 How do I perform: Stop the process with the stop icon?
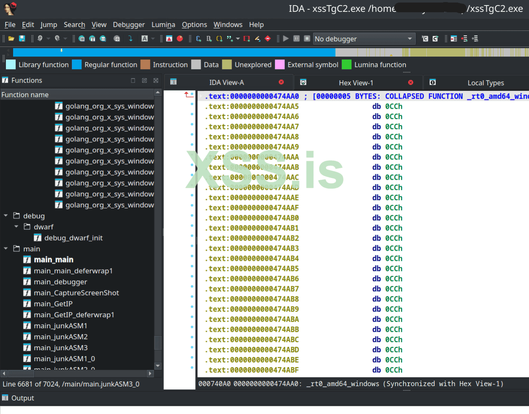click(306, 38)
